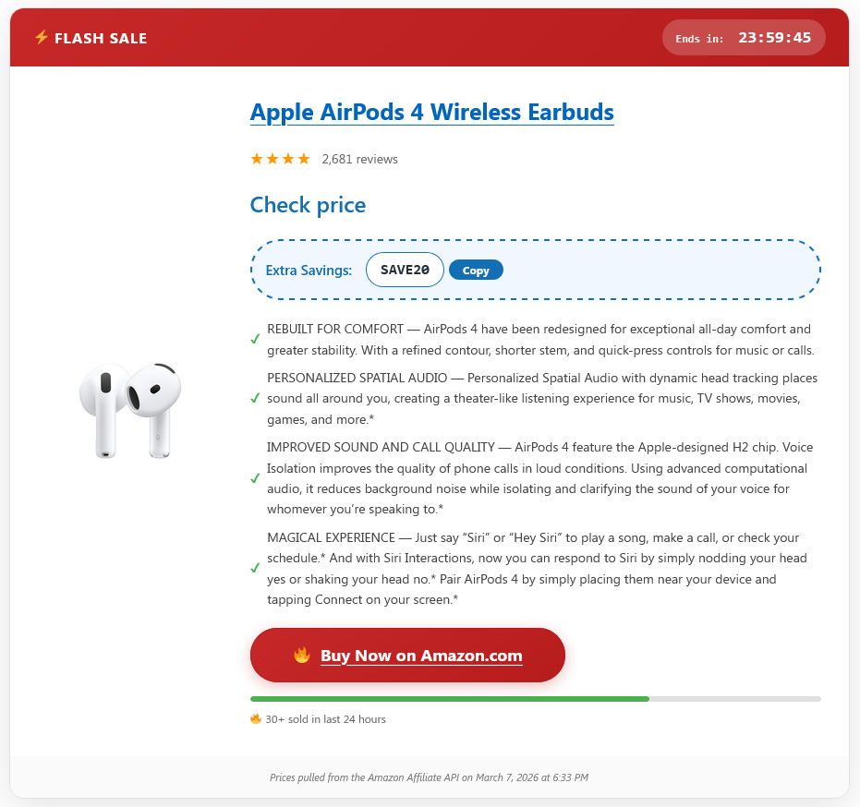Screen dimensions: 860x807
Task: Click the 2,681 reviews text
Action: click(360, 160)
